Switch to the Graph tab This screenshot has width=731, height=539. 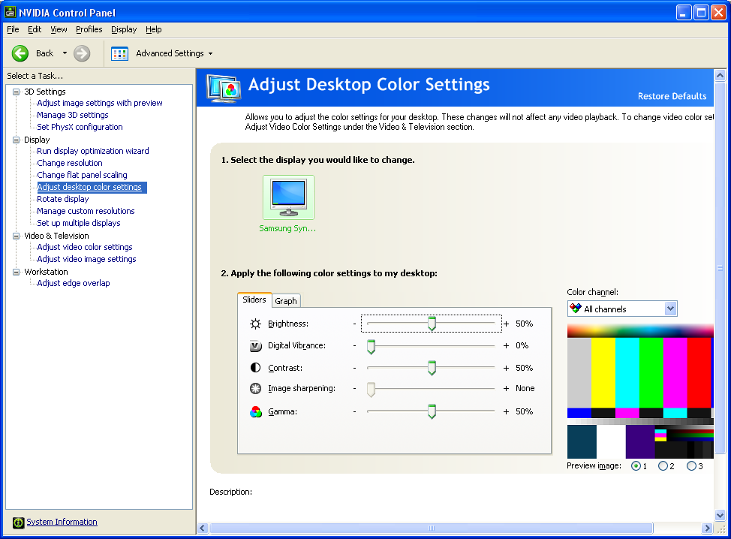[x=285, y=300]
